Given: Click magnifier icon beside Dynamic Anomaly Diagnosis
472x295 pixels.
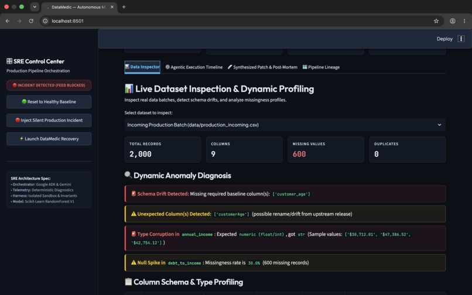Looking at the screenshot, I should pyautogui.click(x=128, y=175).
